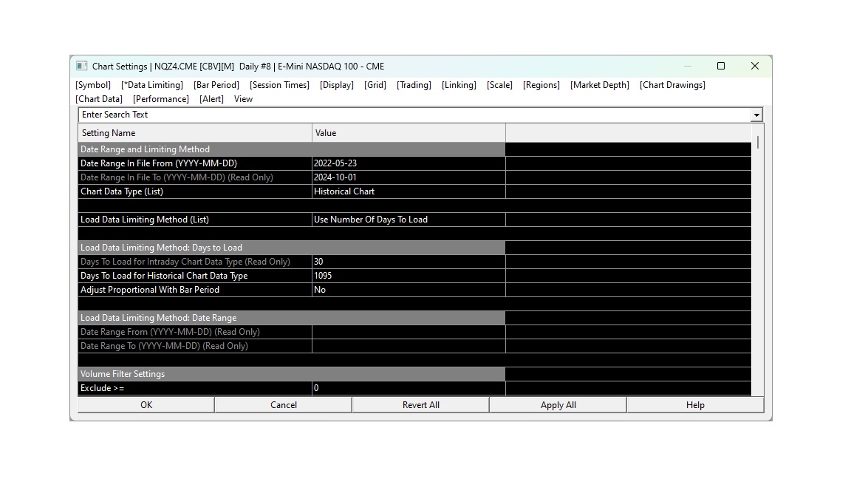Screen dimensions: 851x479
Task: Select Adjust Proportional With Bar Period name
Action: point(195,290)
